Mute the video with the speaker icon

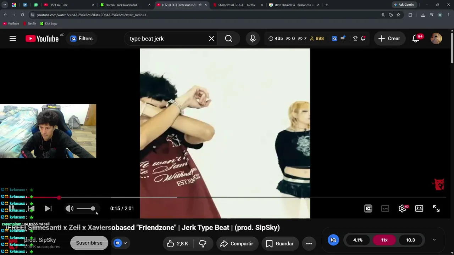[x=70, y=209]
